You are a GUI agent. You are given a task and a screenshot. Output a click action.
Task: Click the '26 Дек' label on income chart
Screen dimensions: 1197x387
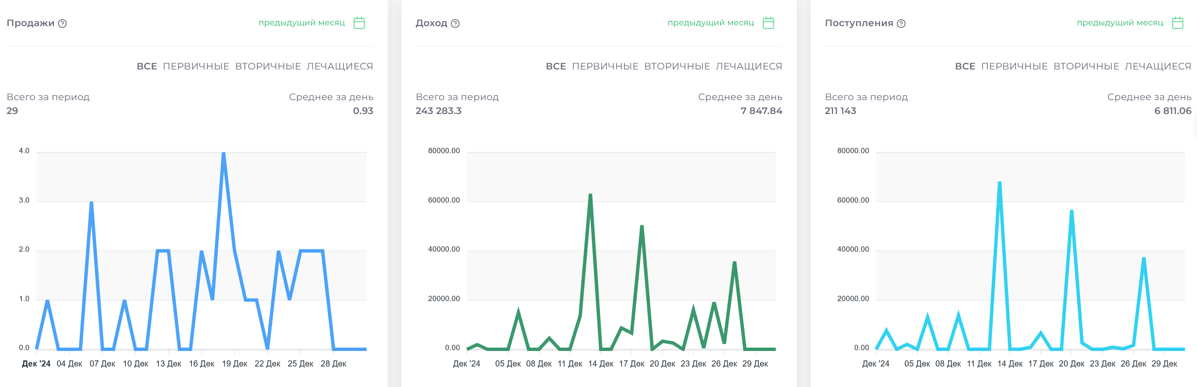(x=724, y=364)
